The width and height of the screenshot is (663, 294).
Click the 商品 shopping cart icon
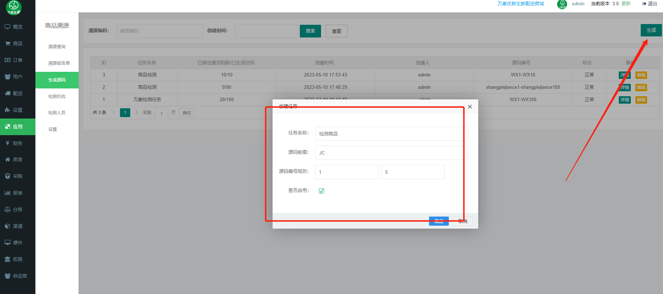[x=7, y=44]
